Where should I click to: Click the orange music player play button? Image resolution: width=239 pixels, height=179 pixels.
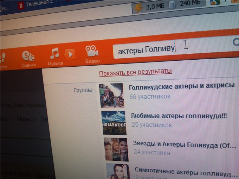coord(70,54)
